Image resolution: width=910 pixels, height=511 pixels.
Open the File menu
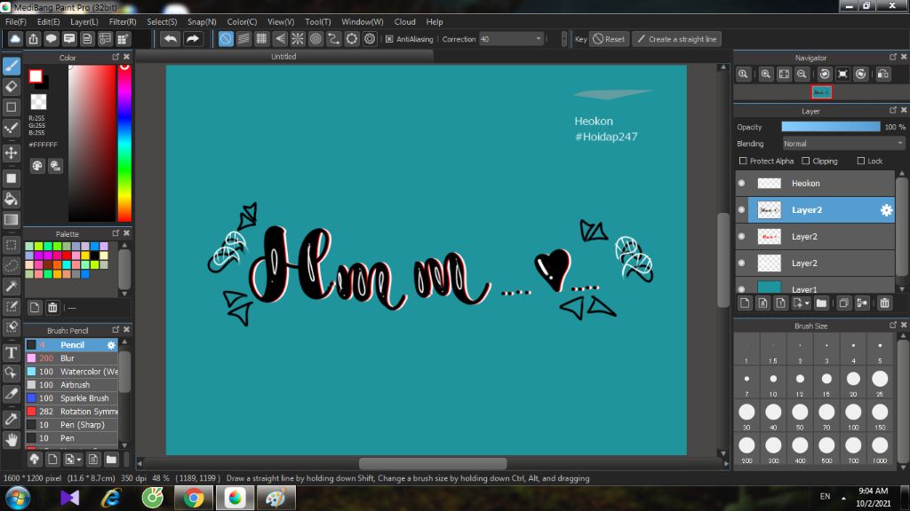click(16, 21)
